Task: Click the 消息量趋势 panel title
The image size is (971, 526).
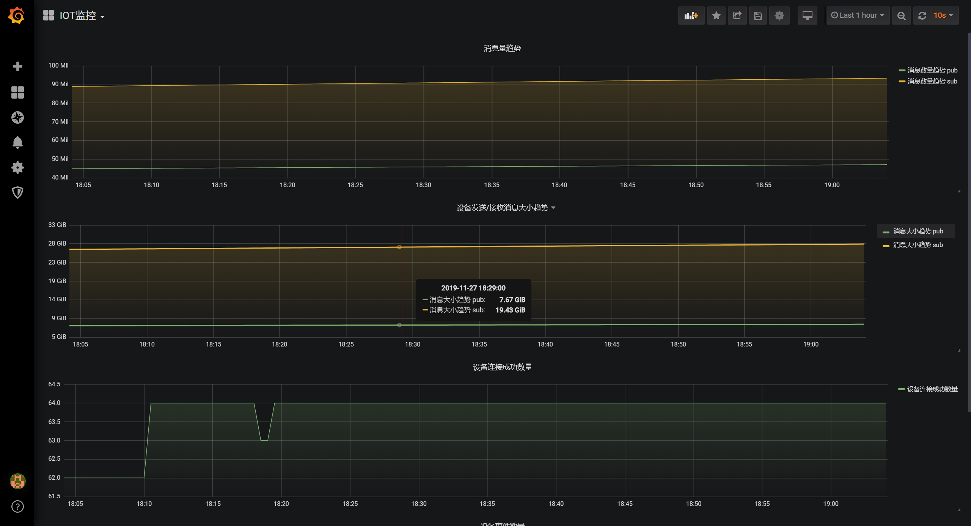Action: pyautogui.click(x=502, y=48)
